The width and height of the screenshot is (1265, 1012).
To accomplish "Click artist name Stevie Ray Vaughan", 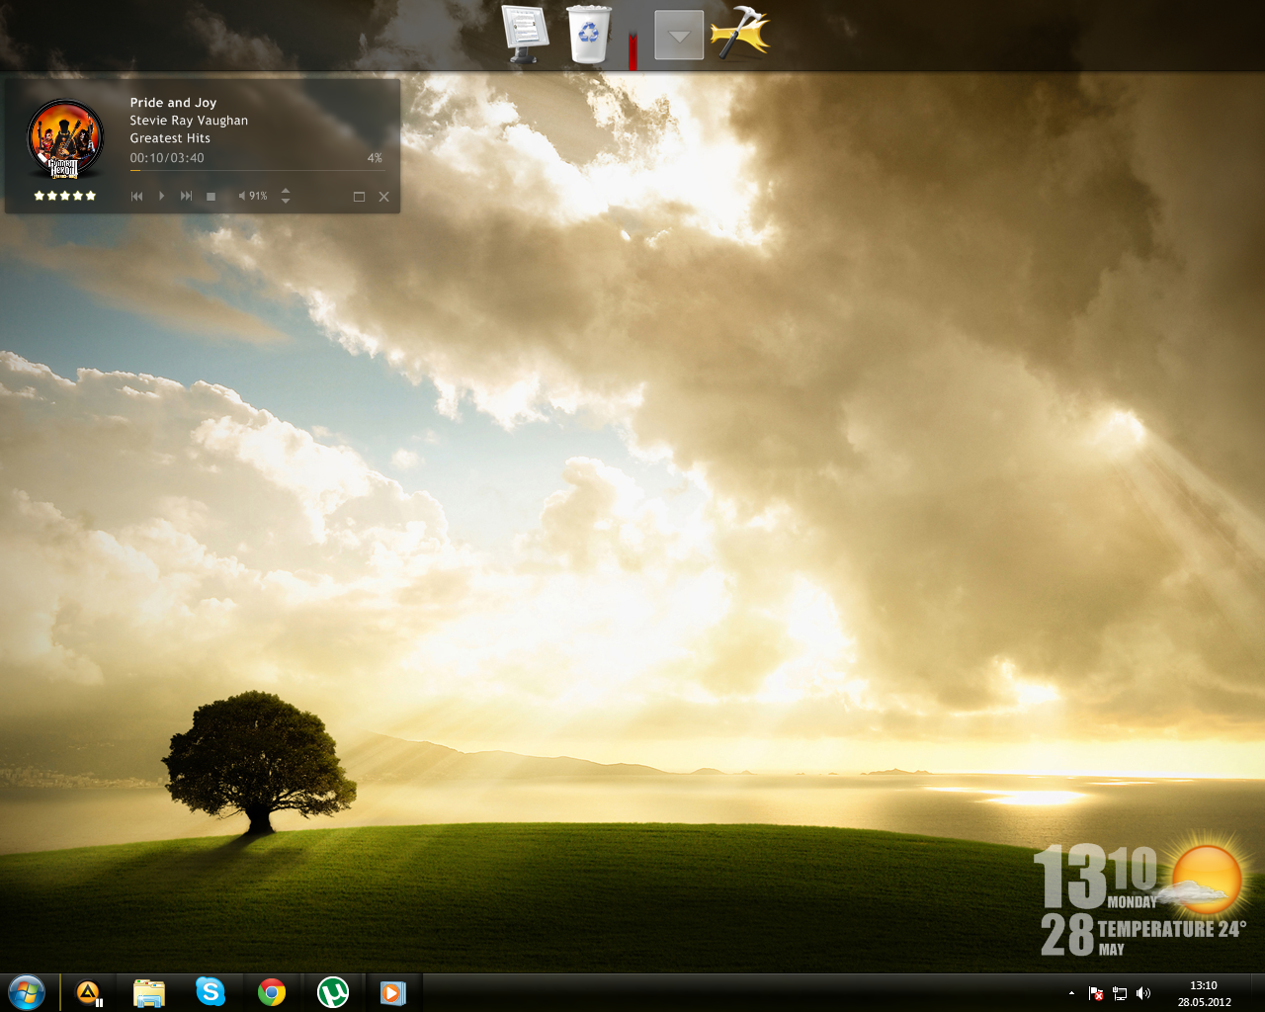I will 189,121.
